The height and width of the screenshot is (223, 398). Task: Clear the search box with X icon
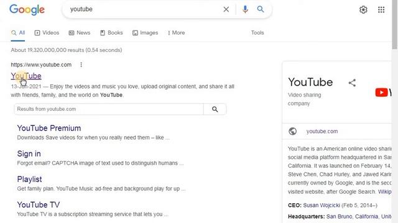pos(226,9)
